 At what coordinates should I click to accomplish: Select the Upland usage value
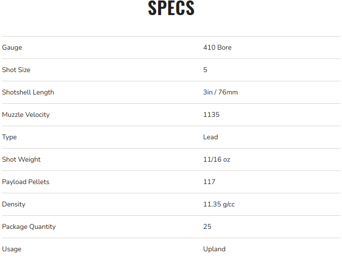214,249
